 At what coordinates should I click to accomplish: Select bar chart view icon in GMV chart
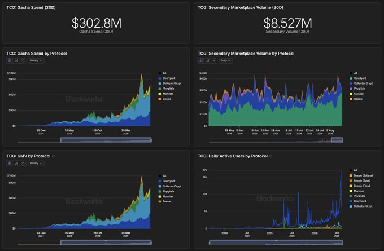coord(16,163)
